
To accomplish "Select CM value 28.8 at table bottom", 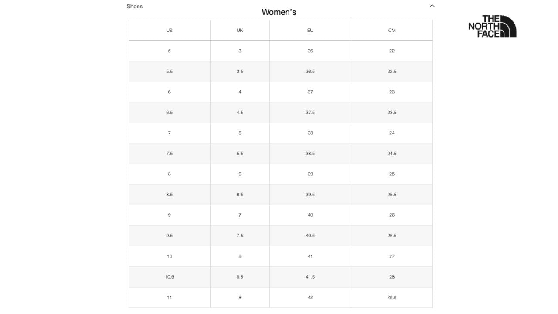I will 391,297.
